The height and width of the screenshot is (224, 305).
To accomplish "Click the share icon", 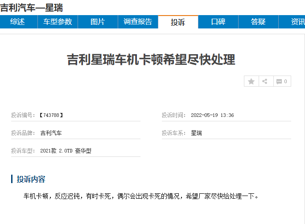I will (265, 81).
